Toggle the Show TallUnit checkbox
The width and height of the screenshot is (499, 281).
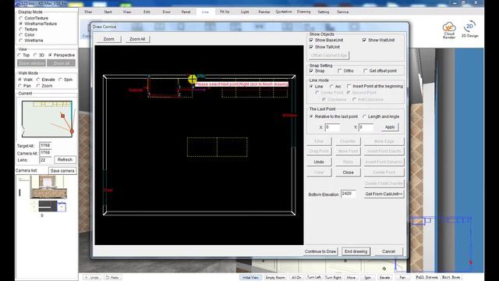point(311,47)
